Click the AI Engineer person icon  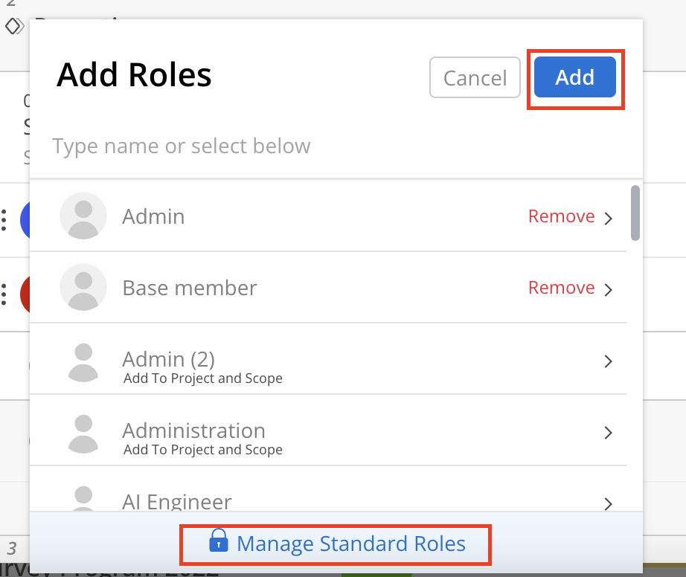pos(83,498)
